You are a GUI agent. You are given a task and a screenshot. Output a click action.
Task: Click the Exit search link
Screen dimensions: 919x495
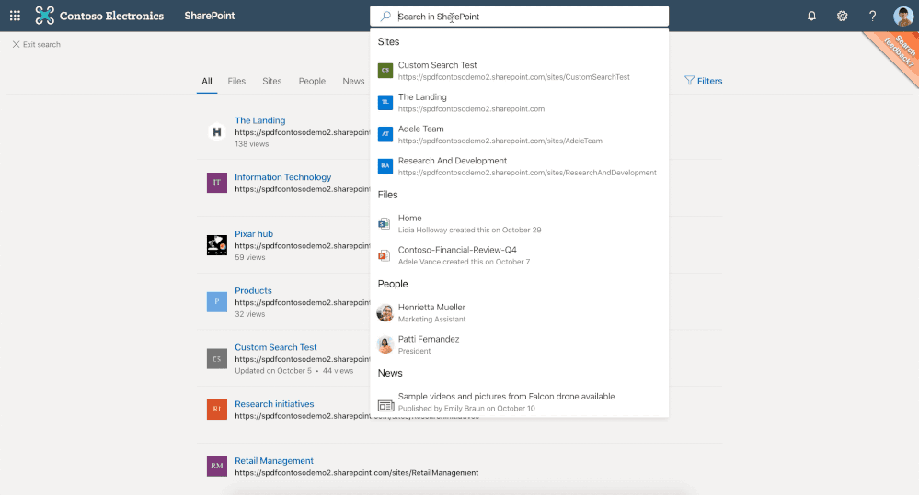[37, 44]
